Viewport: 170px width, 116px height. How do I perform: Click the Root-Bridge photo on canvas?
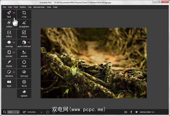93,63
